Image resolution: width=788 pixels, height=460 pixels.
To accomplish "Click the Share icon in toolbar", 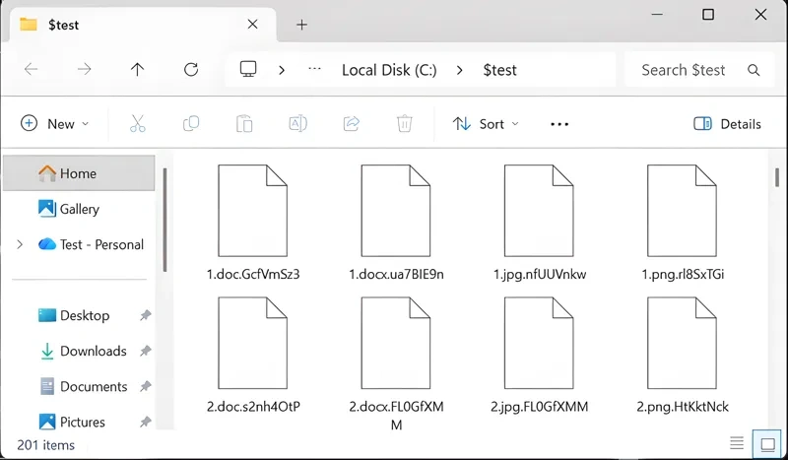I will click(x=351, y=124).
